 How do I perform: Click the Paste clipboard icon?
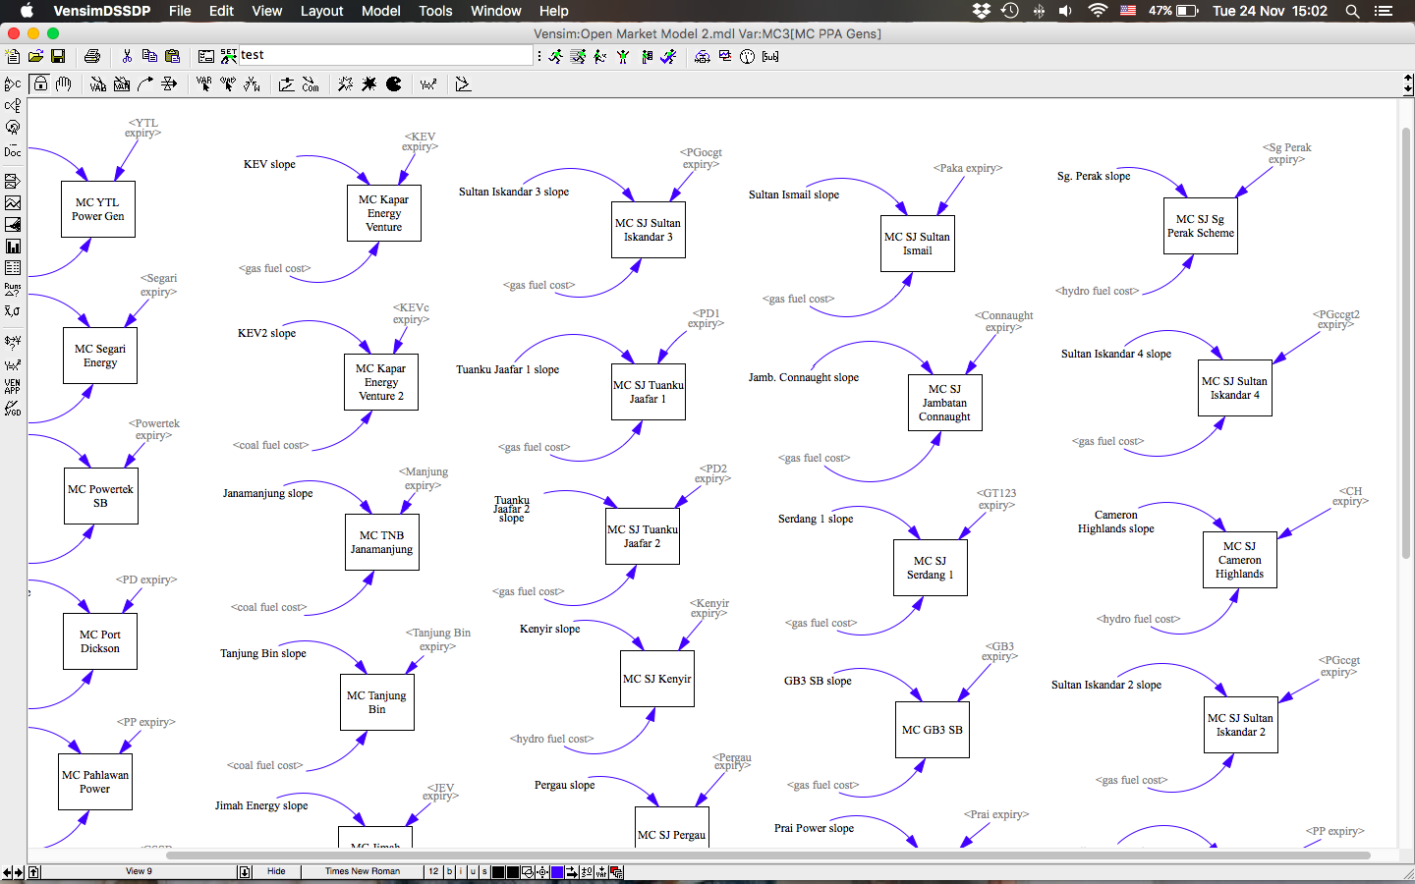[173, 56]
